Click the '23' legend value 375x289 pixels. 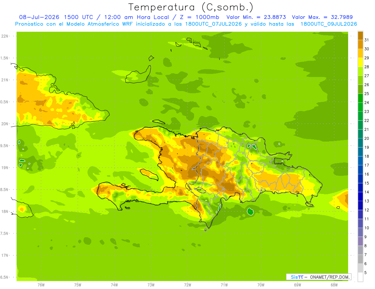pos(367,111)
